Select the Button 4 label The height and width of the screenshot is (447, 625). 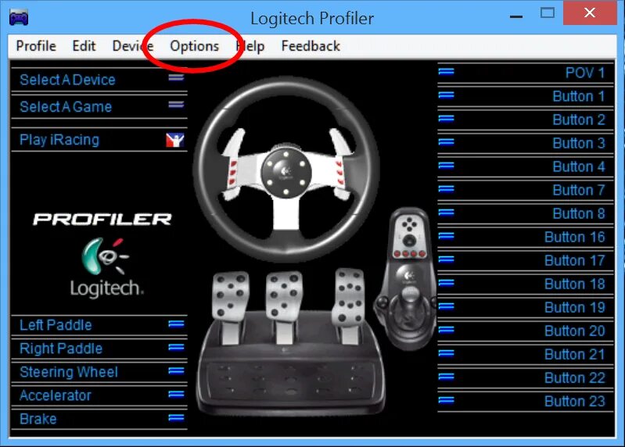tap(579, 166)
